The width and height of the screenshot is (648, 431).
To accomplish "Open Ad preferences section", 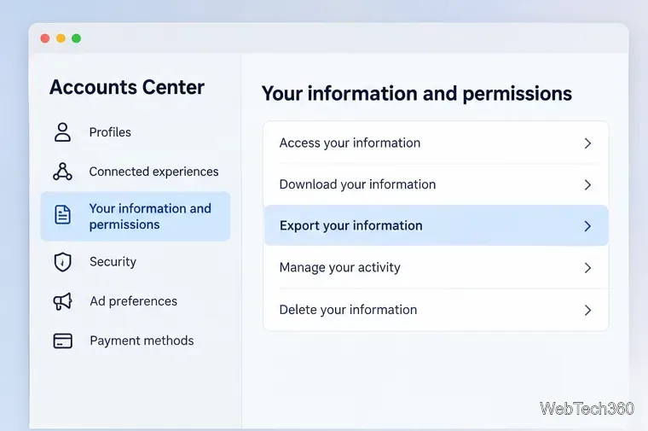I will pyautogui.click(x=135, y=301).
